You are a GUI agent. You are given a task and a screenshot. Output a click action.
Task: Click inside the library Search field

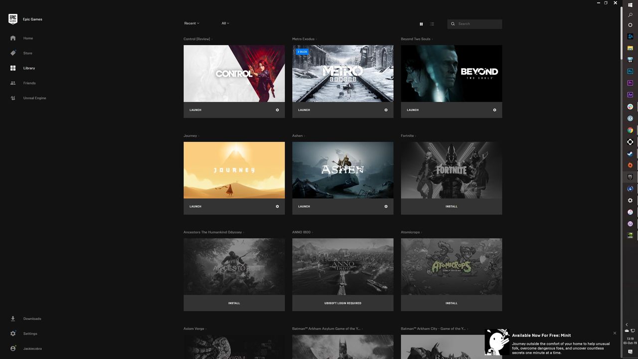(475, 24)
